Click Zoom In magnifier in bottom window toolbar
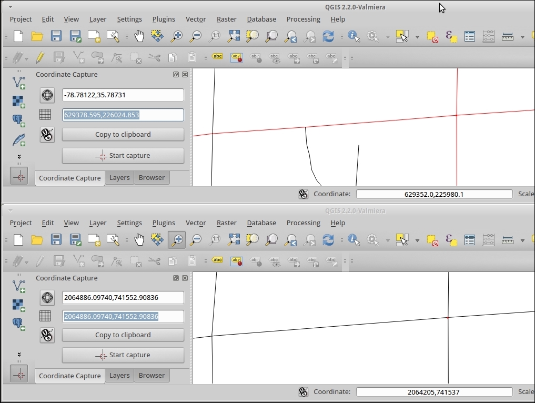The image size is (535, 403). pos(177,240)
